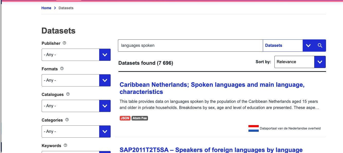Open the Categories filter dropdown

tap(105, 132)
